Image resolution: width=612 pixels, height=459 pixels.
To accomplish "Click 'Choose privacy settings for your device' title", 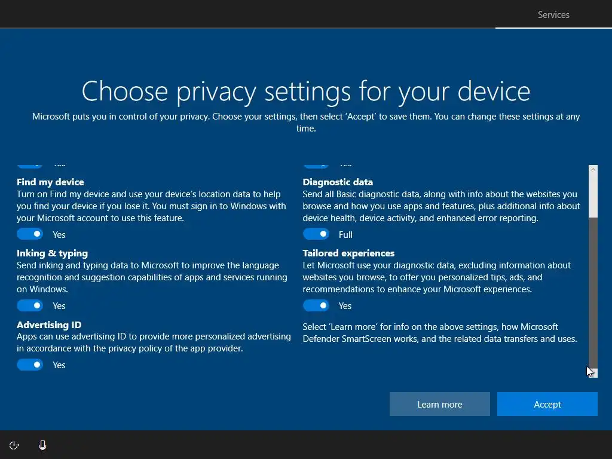I will click(306, 92).
